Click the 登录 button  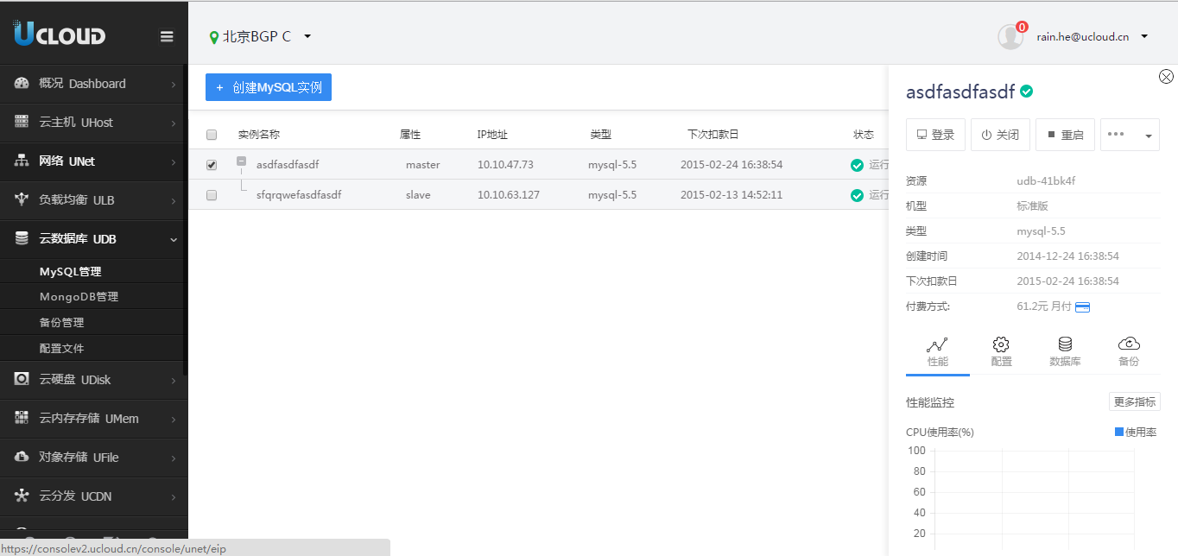[x=935, y=135]
